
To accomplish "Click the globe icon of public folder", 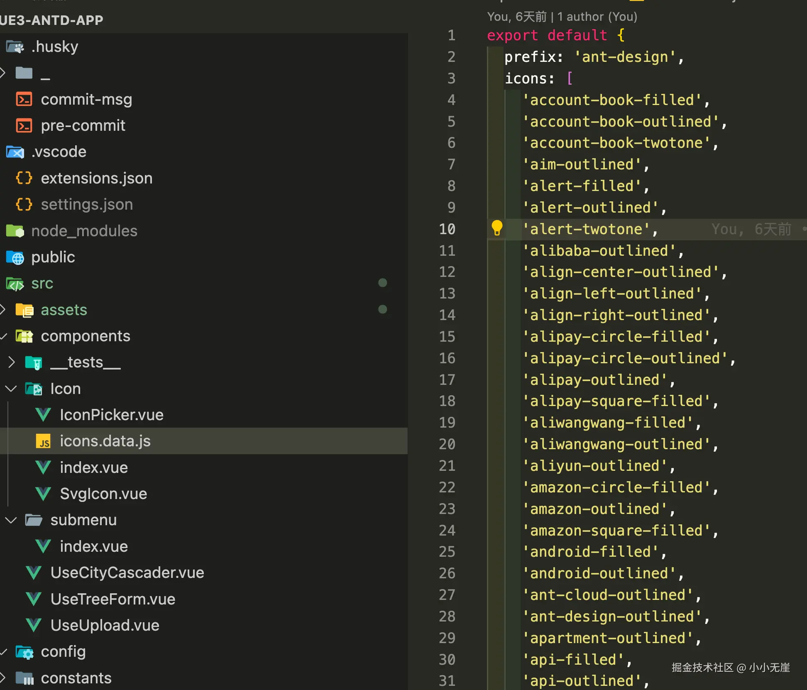I will [x=15, y=257].
